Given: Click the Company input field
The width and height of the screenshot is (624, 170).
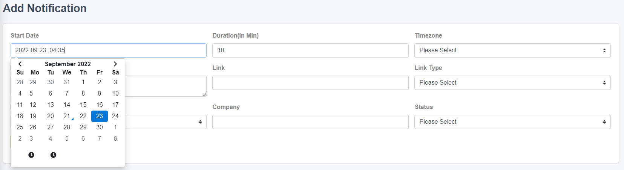Looking at the screenshot, I should (310, 122).
